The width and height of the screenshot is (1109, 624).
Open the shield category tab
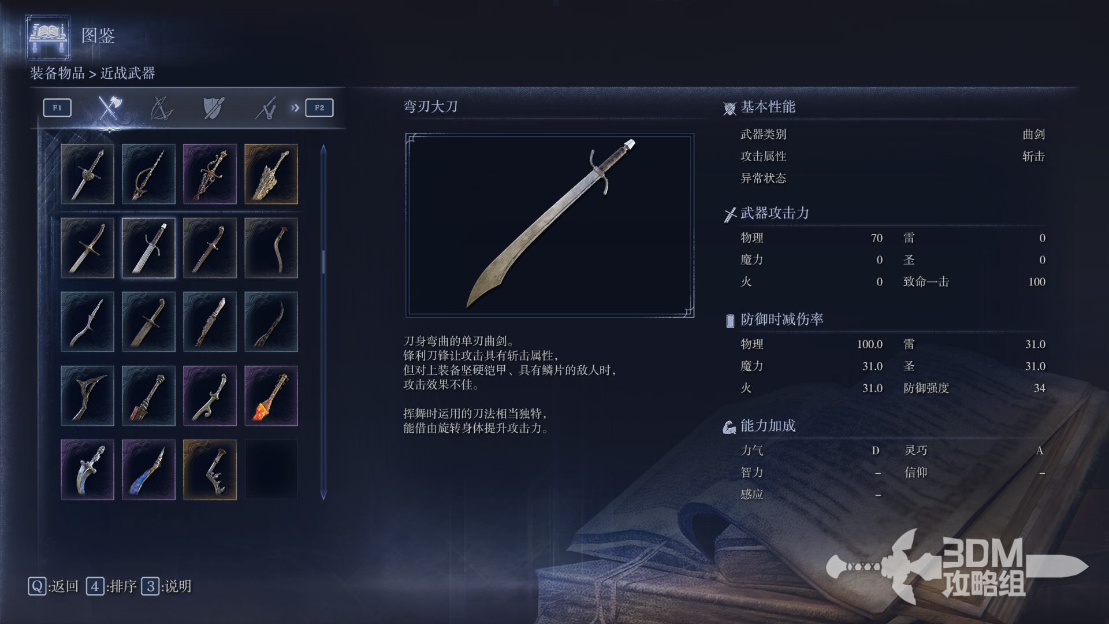(213, 108)
